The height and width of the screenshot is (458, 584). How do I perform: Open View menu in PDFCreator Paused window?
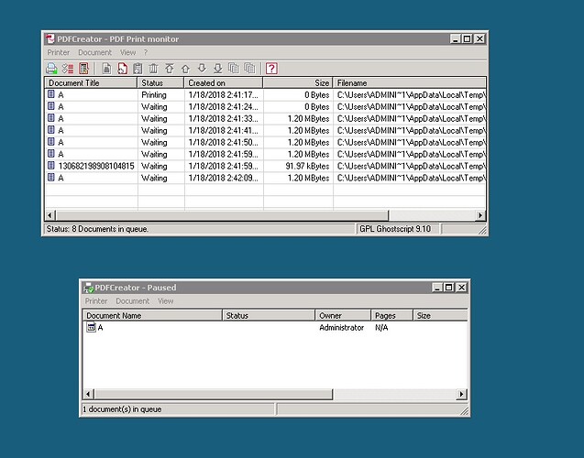click(166, 301)
